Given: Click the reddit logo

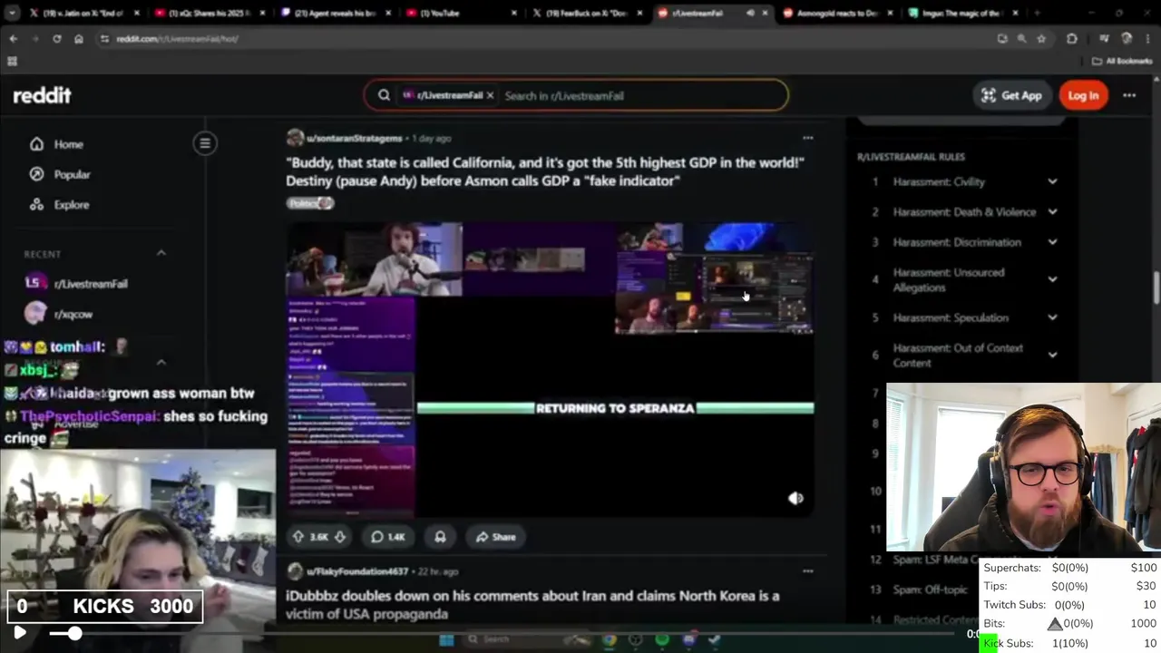Looking at the screenshot, I should coord(42,95).
